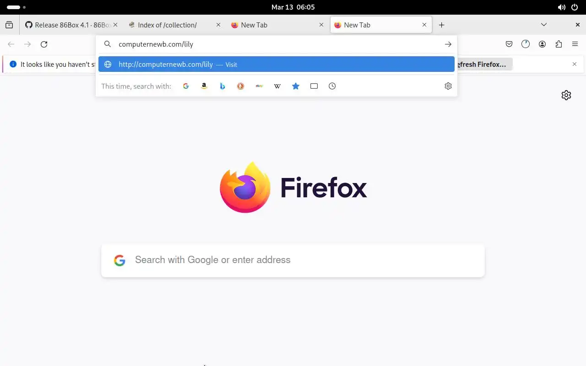Search this time with Bing
This screenshot has width=586, height=366.
tap(222, 86)
